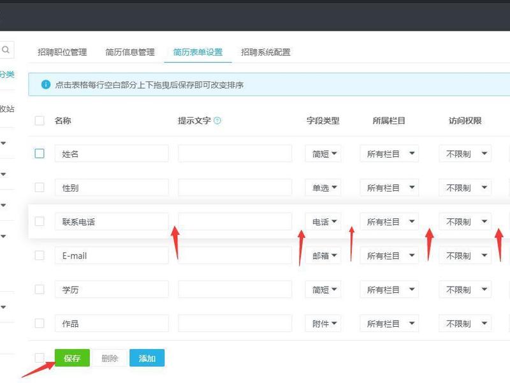Viewport: 510px width, 383px height.
Task: Open 所有栏目 dropdown in E-mail row
Action: (390, 256)
